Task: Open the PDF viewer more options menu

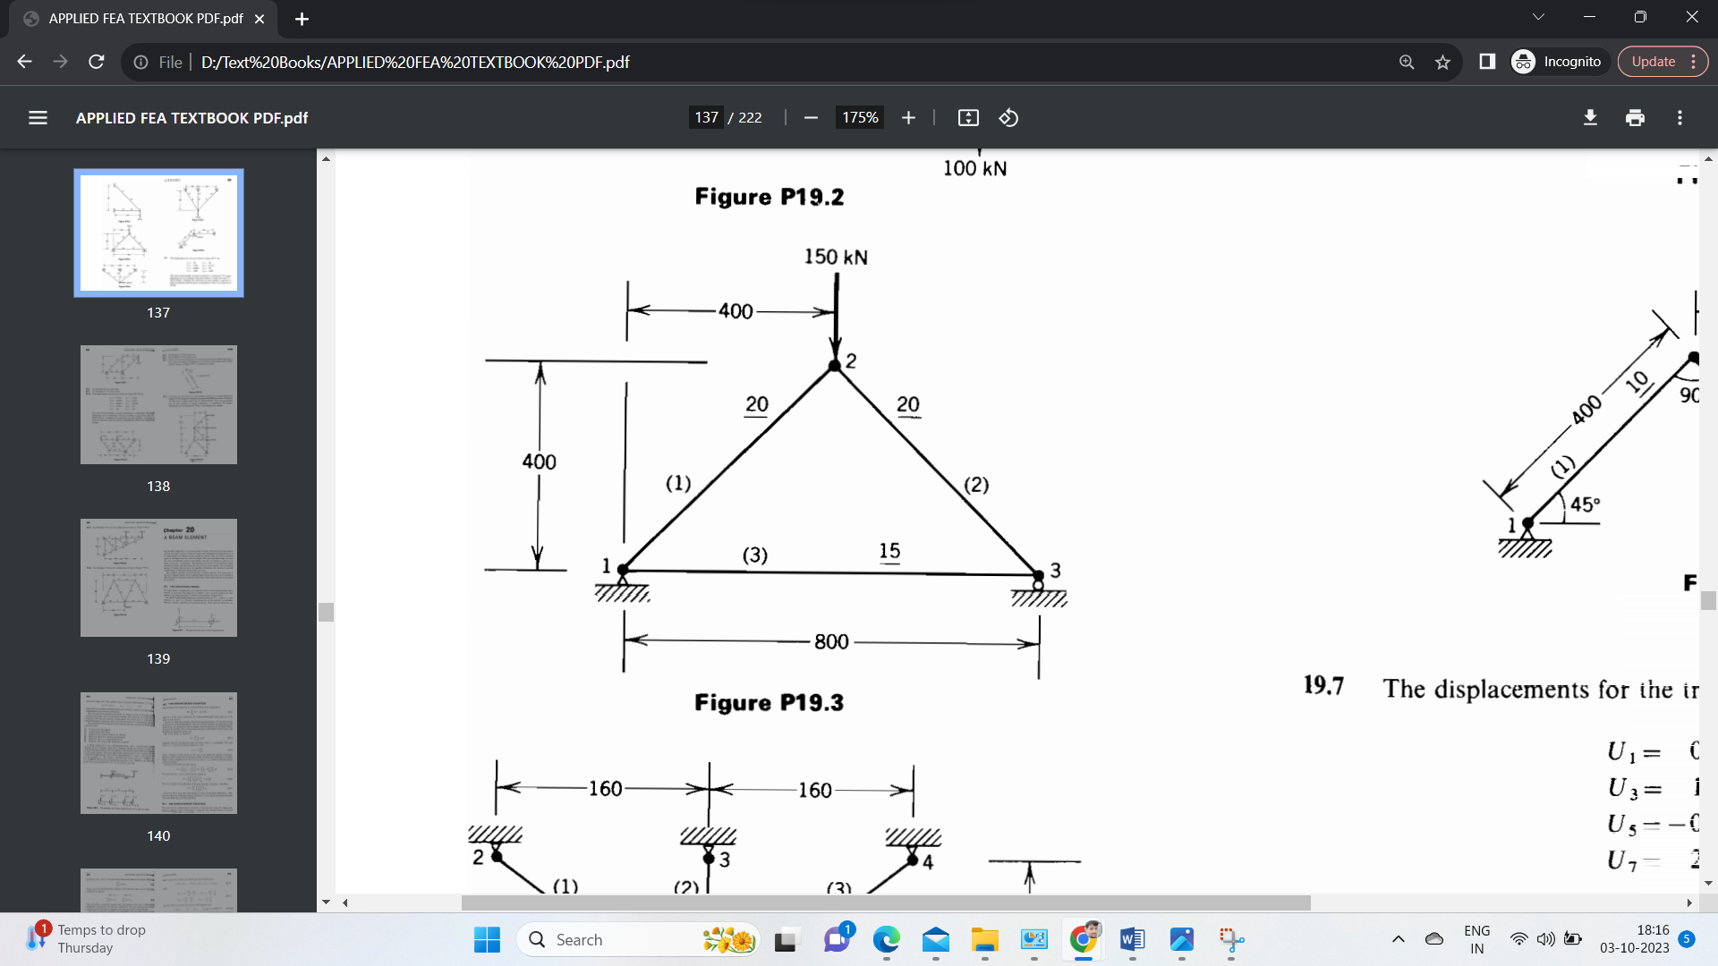Action: click(1679, 117)
